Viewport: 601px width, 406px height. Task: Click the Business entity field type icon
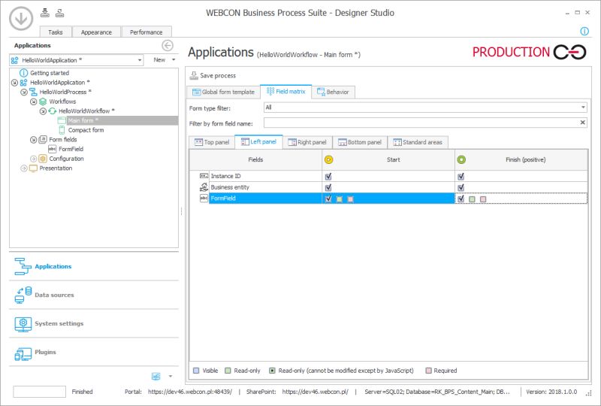204,187
